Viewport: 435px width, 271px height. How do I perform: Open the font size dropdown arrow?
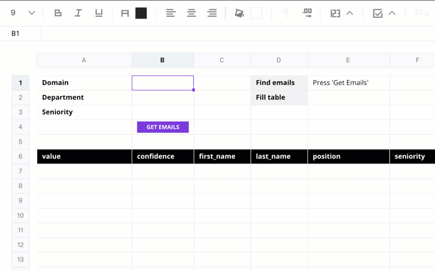click(32, 13)
